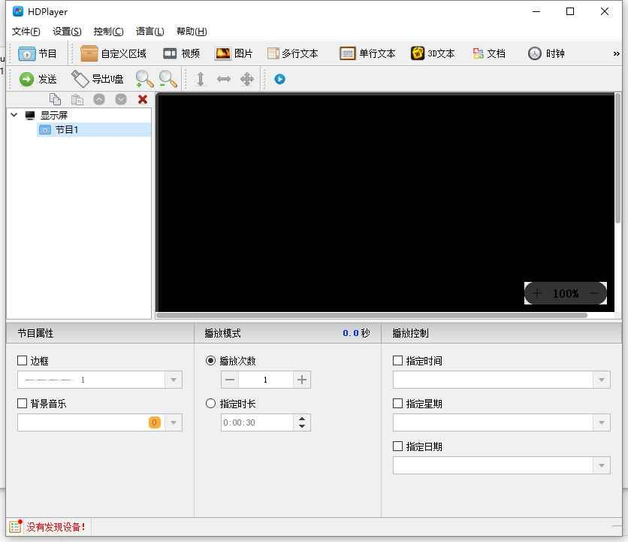Click the 发送 send button
The image size is (628, 542).
[38, 79]
